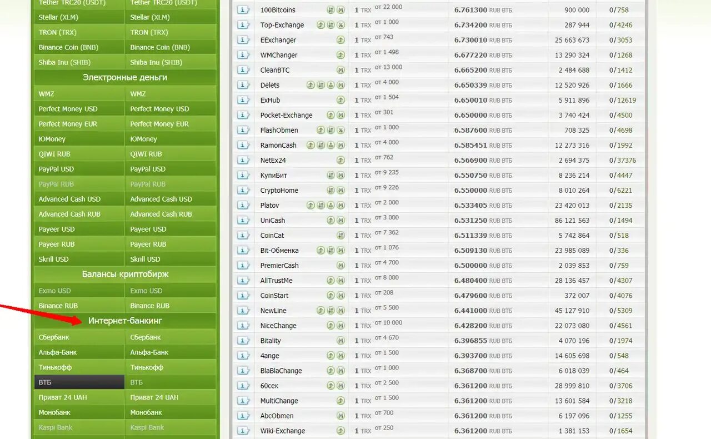Screen dimensions: 711x439
Task: Click rate 6.761300 RUB ВТБ
Action: 483,10
